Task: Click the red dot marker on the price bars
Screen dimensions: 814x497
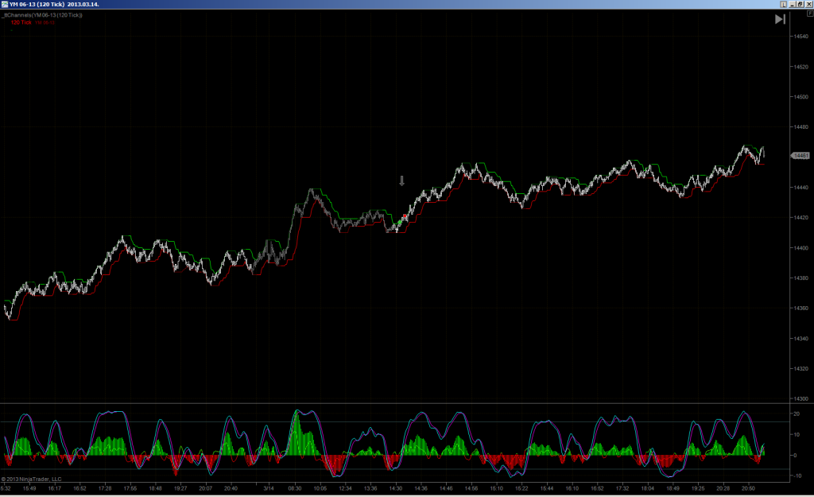Action: click(405, 216)
